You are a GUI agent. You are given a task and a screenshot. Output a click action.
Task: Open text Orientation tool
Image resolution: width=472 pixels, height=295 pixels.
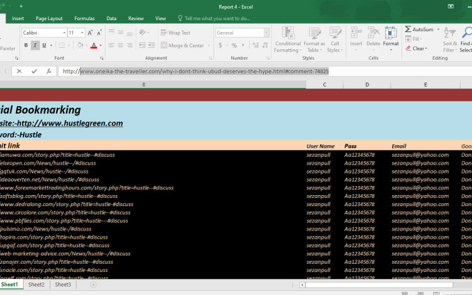click(144, 33)
